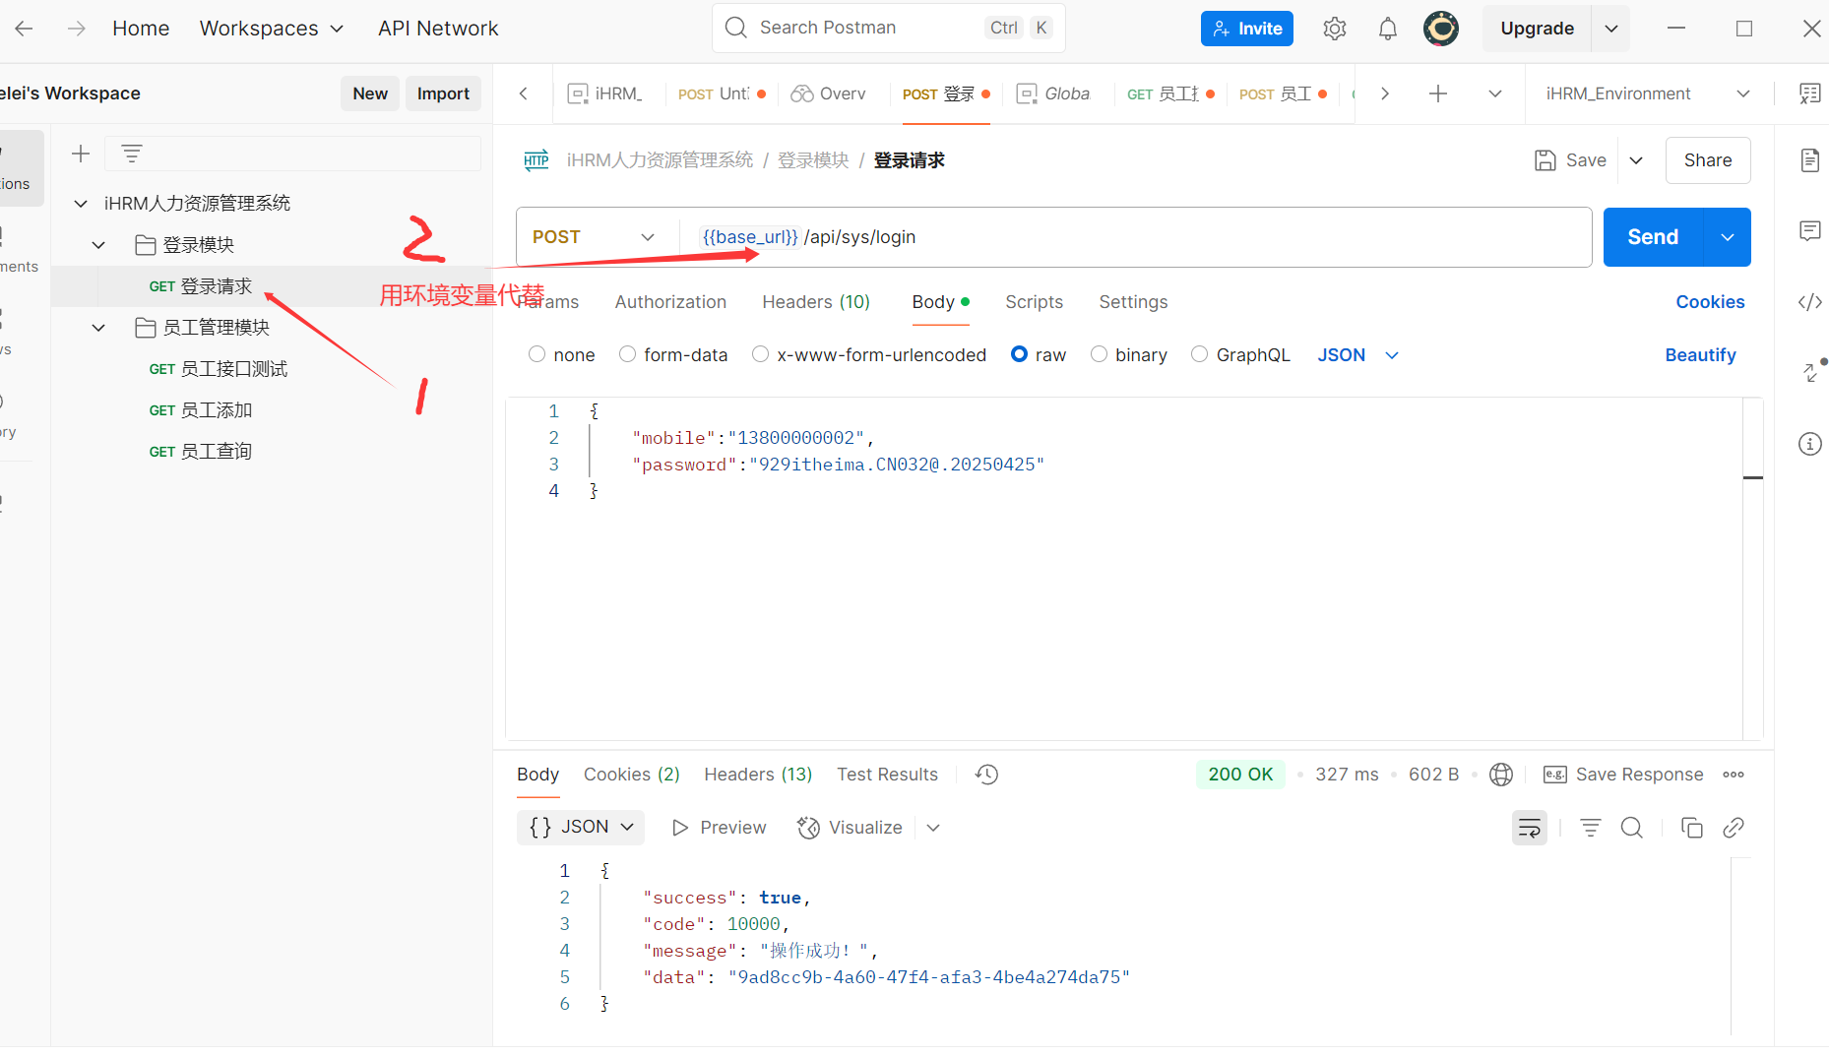The image size is (1829, 1057).
Task: Open the response format JSON dropdown
Action: (x=581, y=828)
